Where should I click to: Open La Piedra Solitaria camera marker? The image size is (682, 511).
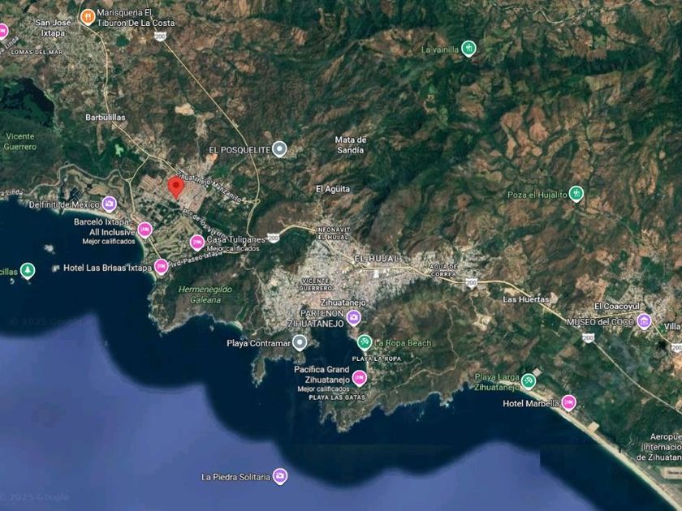click(279, 476)
